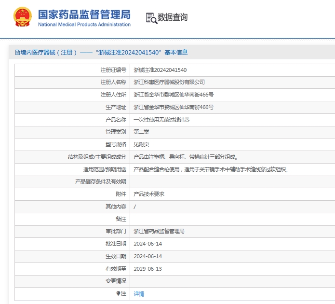Click the slash value beside 其他内容
Viewport: 335px width, 304px height.
pos(135,207)
